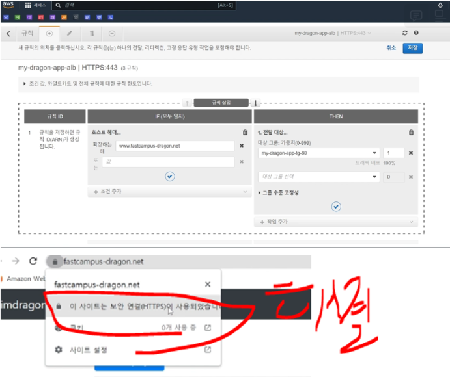Open the AWS home logo
This screenshot has width=450, height=377.
point(8,5)
